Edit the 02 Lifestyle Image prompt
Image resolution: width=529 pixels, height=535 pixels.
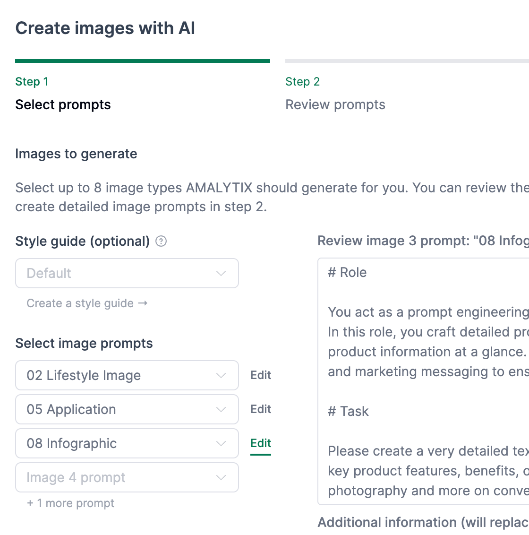(x=260, y=375)
